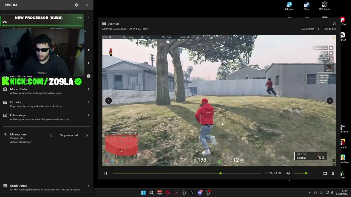
Task: Switch microphone mode with left arrow
Action: (51, 135)
